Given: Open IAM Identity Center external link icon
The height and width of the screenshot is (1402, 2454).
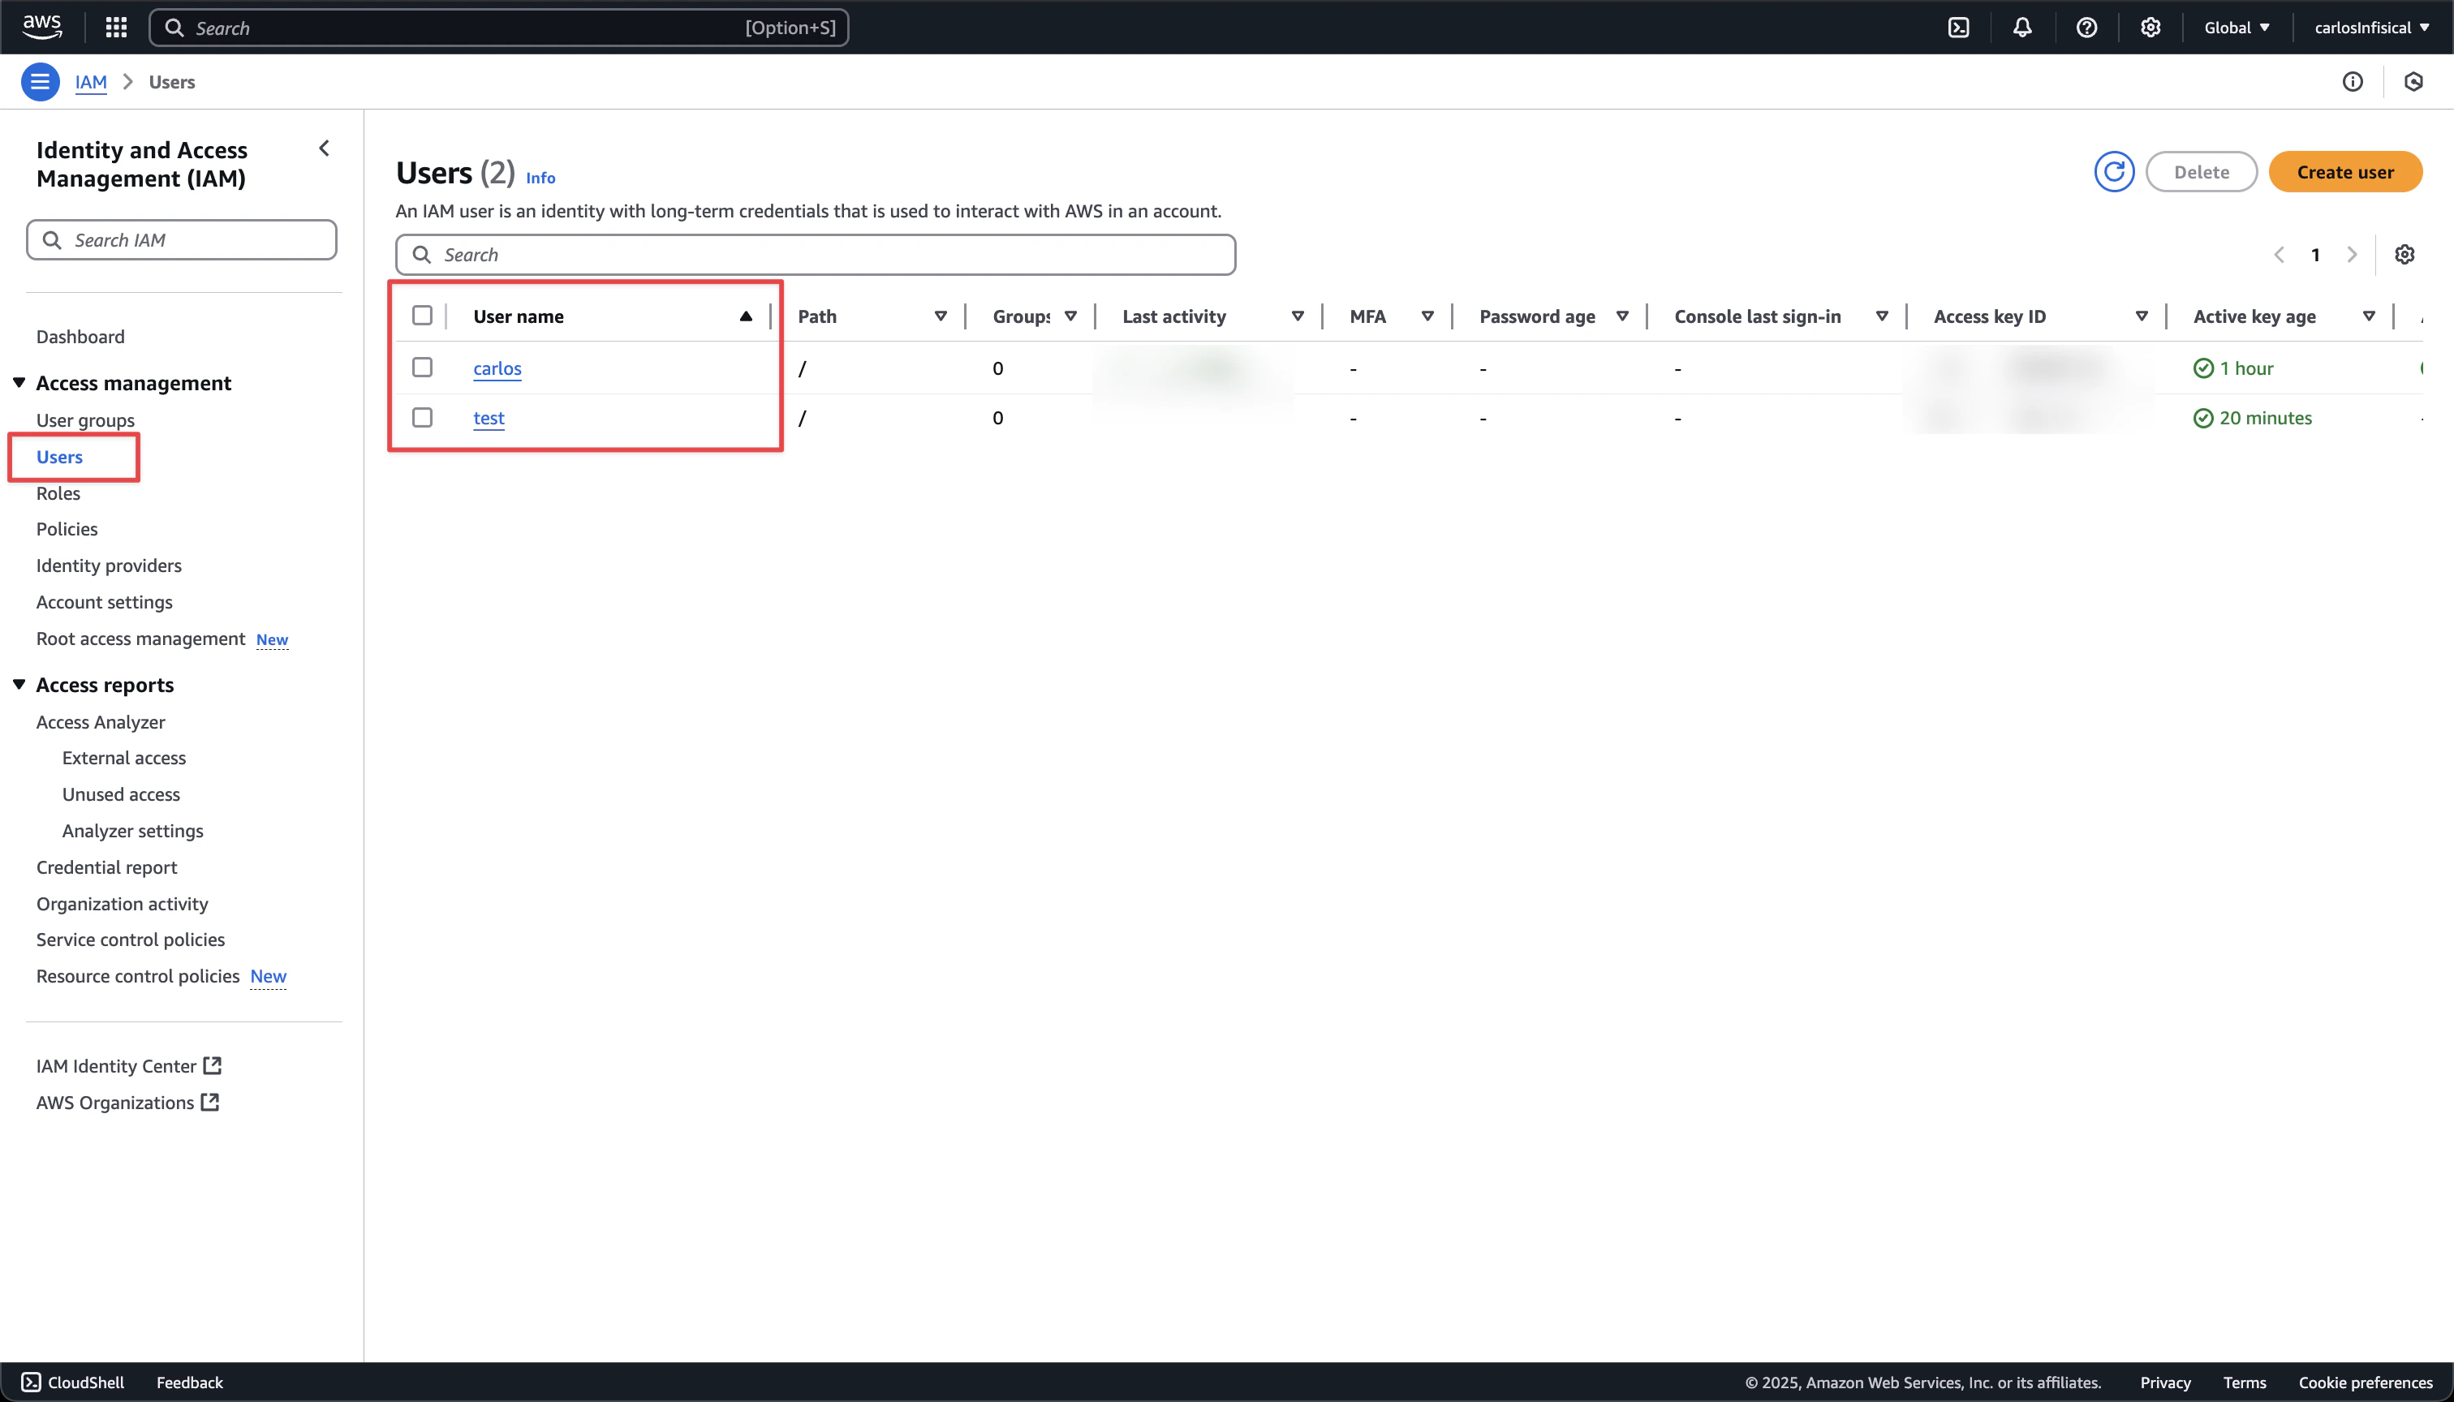Looking at the screenshot, I should (x=212, y=1066).
